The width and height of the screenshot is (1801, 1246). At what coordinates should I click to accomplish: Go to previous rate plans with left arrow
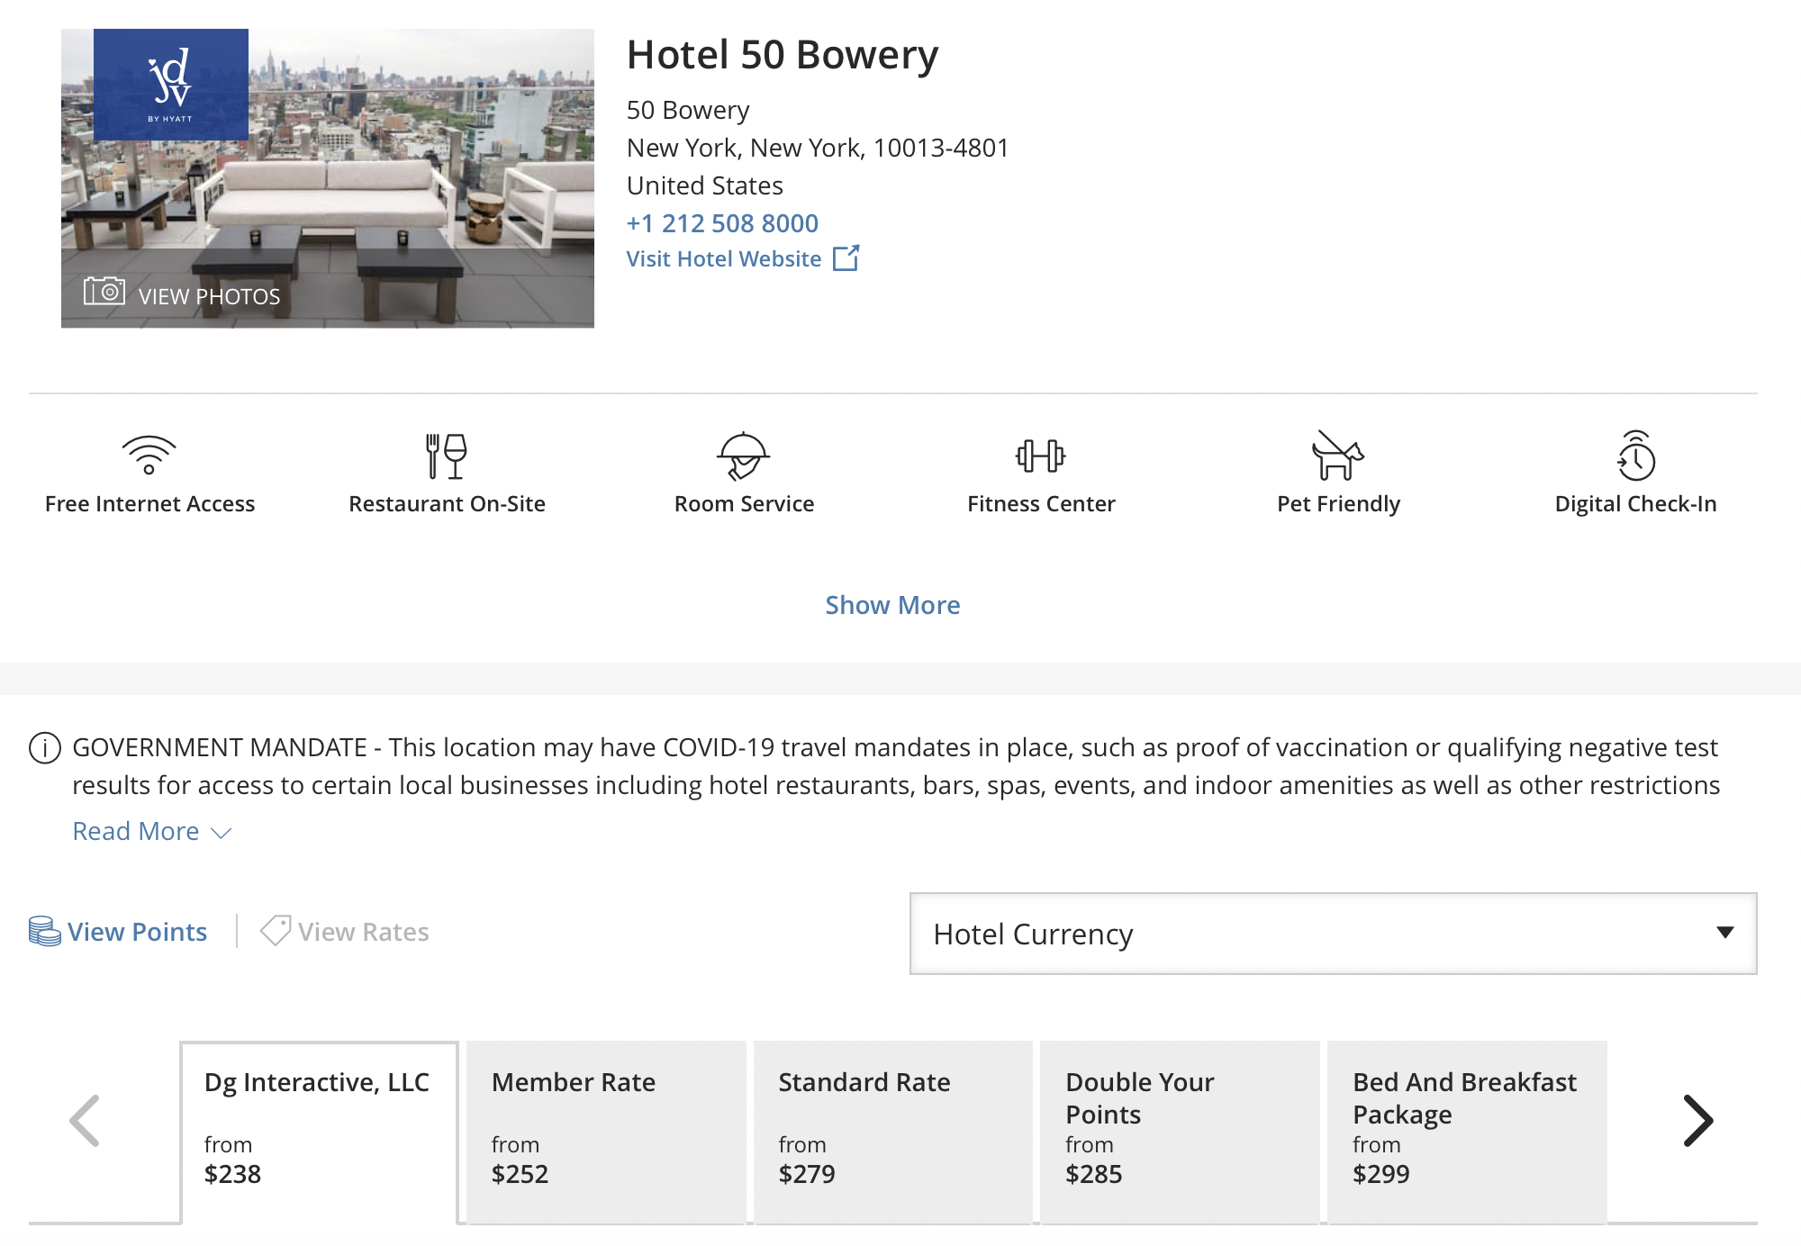pos(85,1121)
